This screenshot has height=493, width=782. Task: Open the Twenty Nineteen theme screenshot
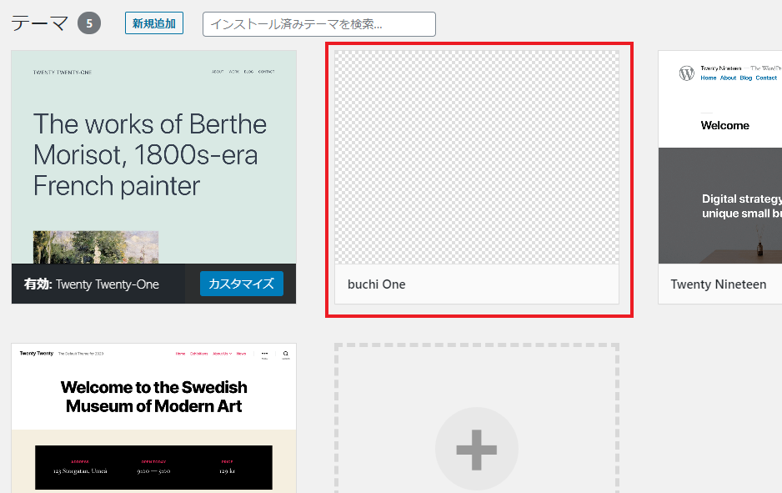coord(720,157)
